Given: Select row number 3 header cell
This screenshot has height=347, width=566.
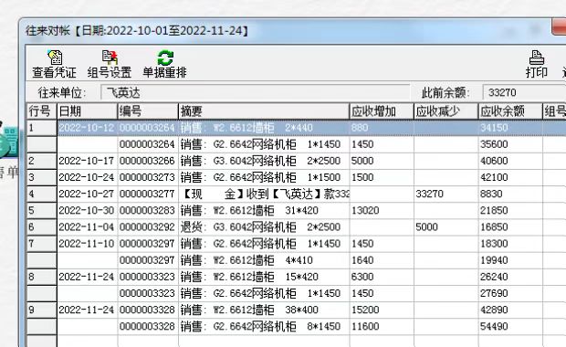Looking at the screenshot, I should (42, 177).
